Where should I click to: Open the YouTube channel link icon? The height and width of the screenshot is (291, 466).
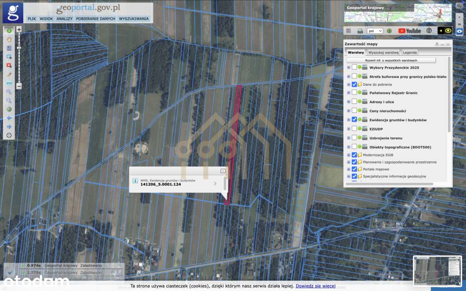(x=409, y=31)
